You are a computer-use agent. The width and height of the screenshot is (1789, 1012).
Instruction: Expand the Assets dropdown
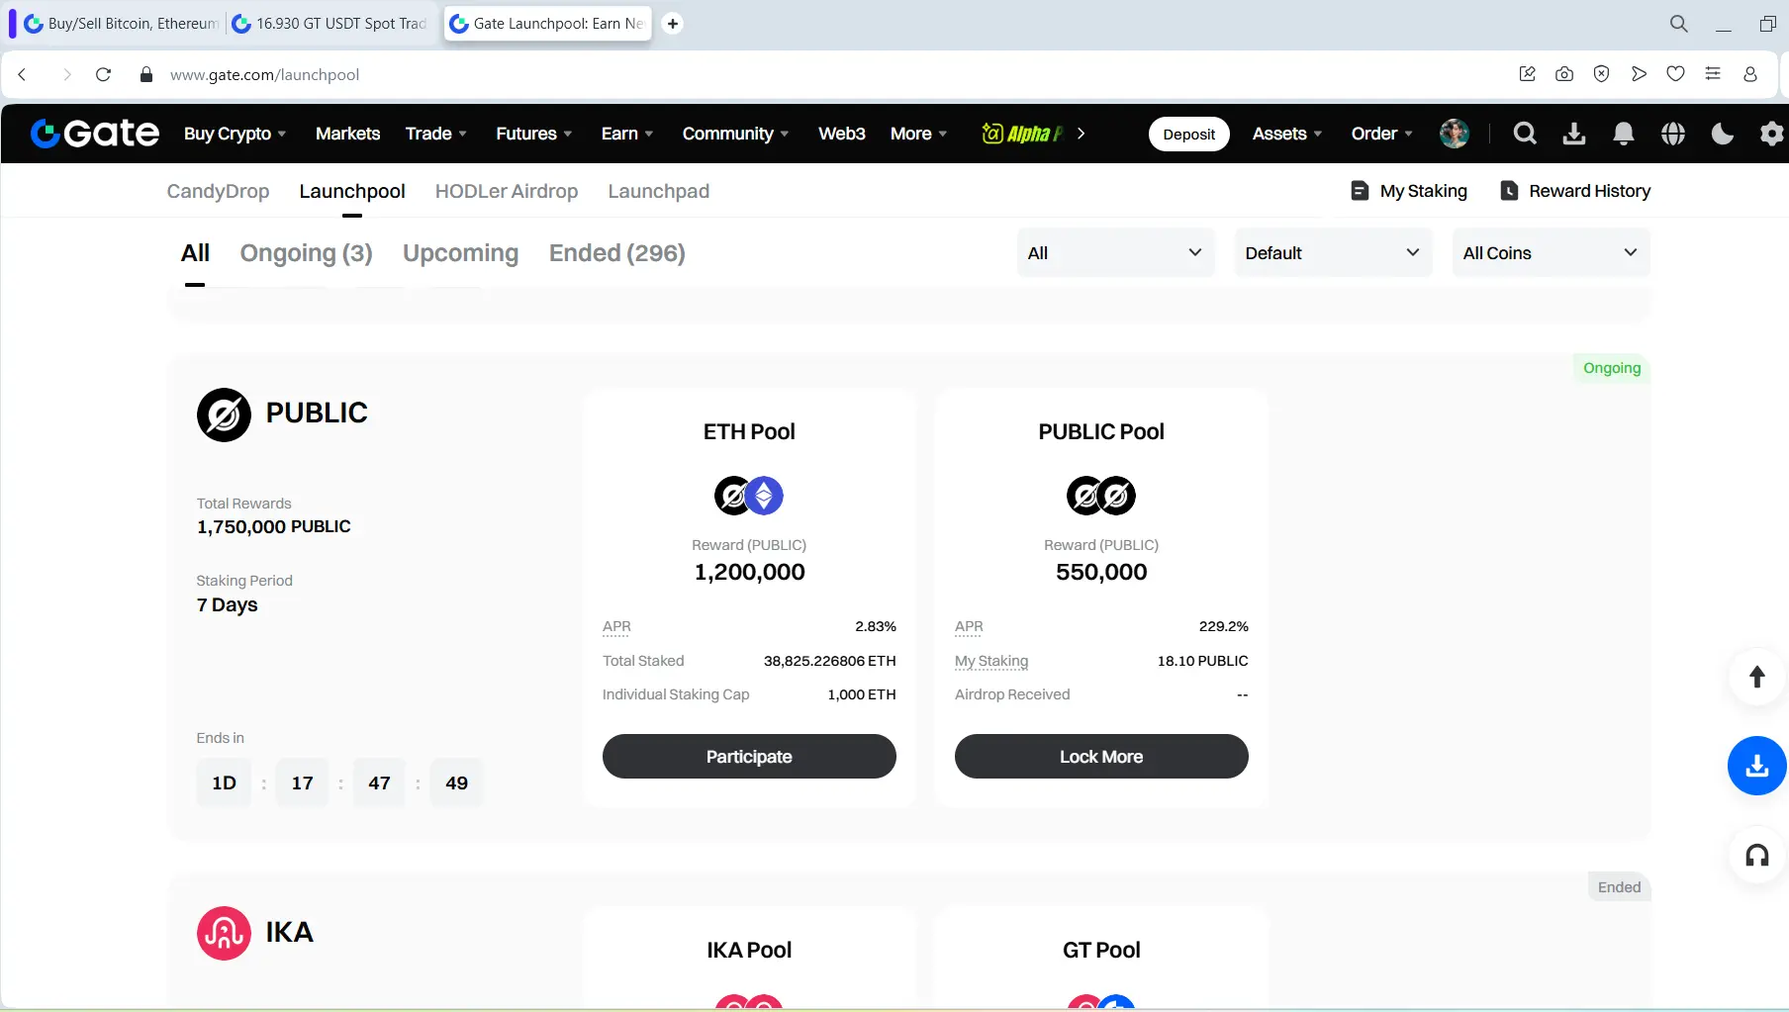(1287, 134)
